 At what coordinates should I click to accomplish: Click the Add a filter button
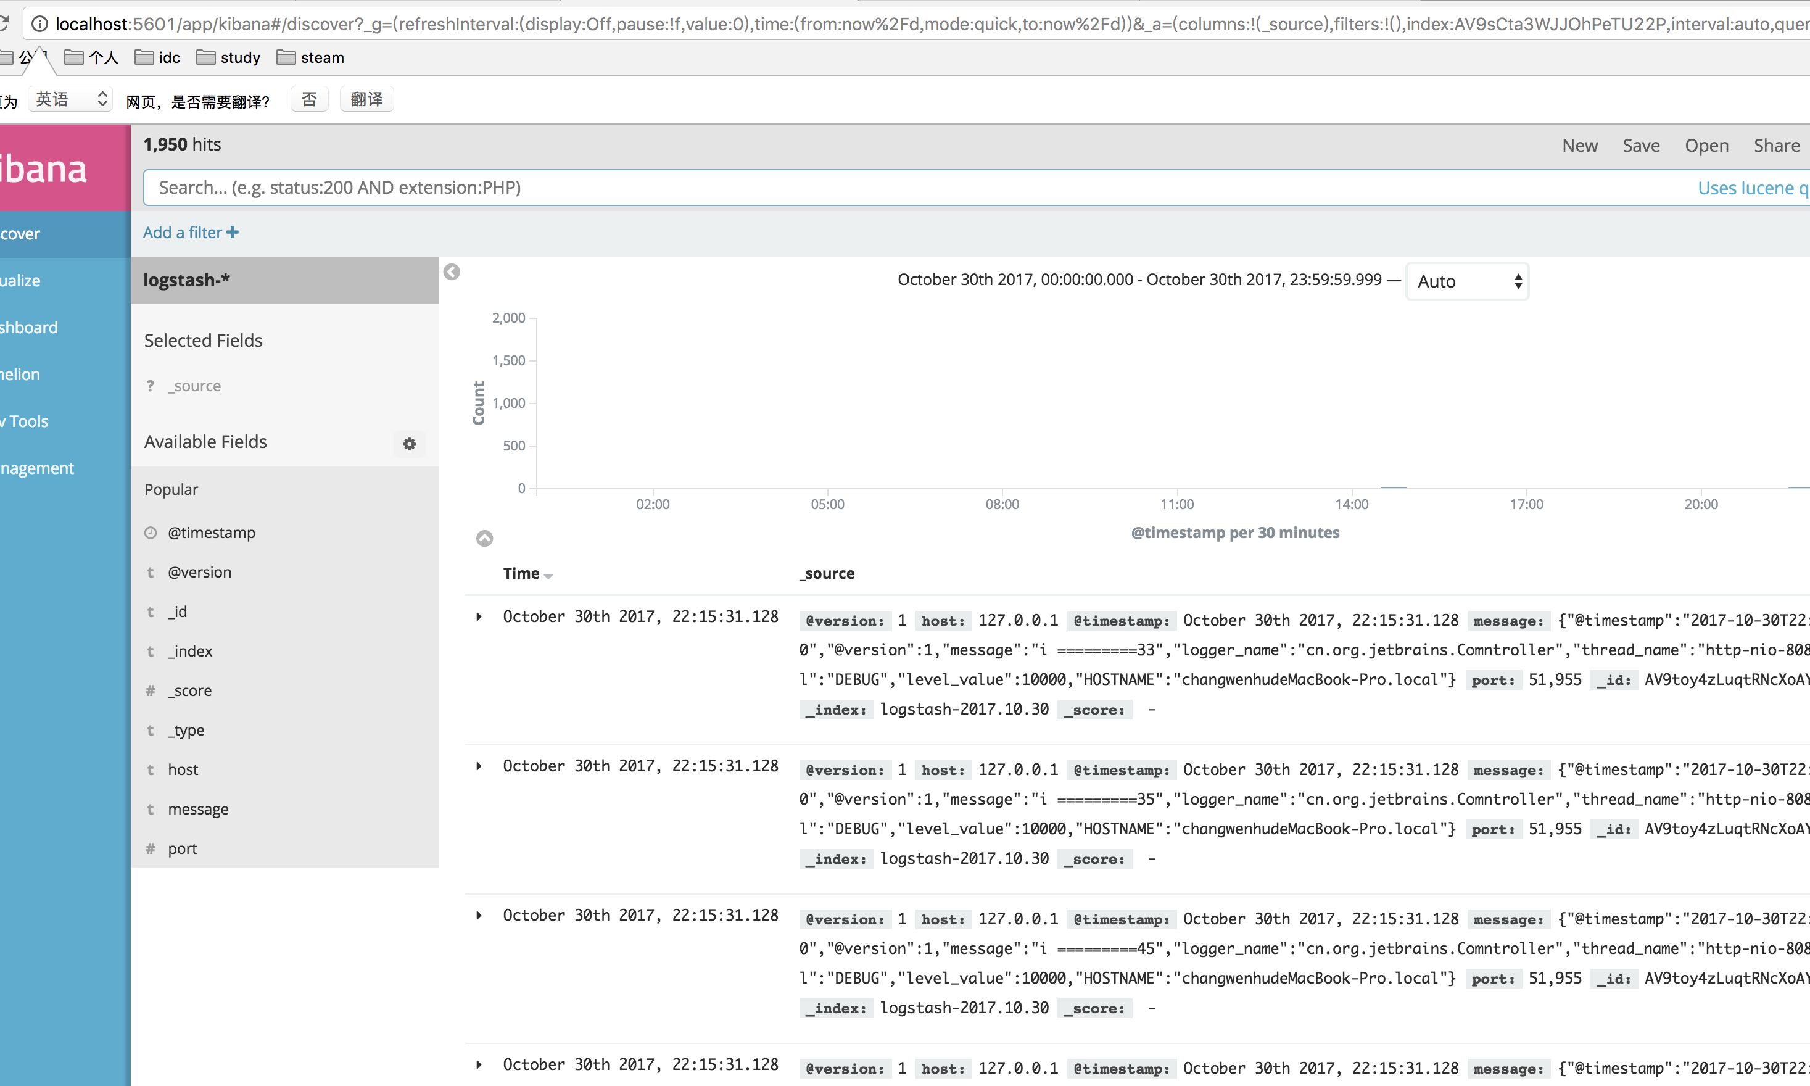coord(191,231)
